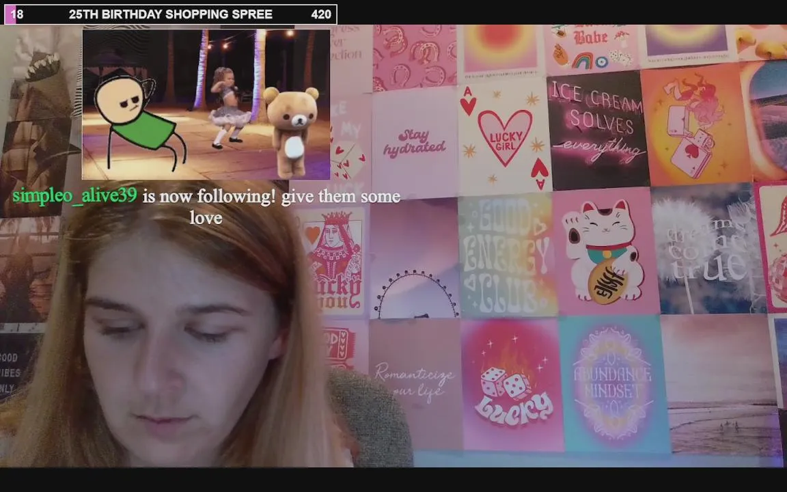The width and height of the screenshot is (787, 492).
Task: Click the pink fill of the goal progress bar
Action: [x=10, y=14]
